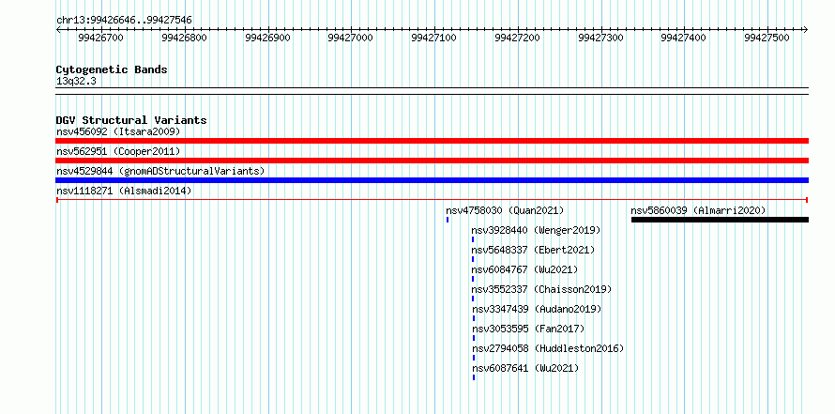Open nsv3053595 (Fan2017) label
Screen dimensions: 835x414
[529, 329]
